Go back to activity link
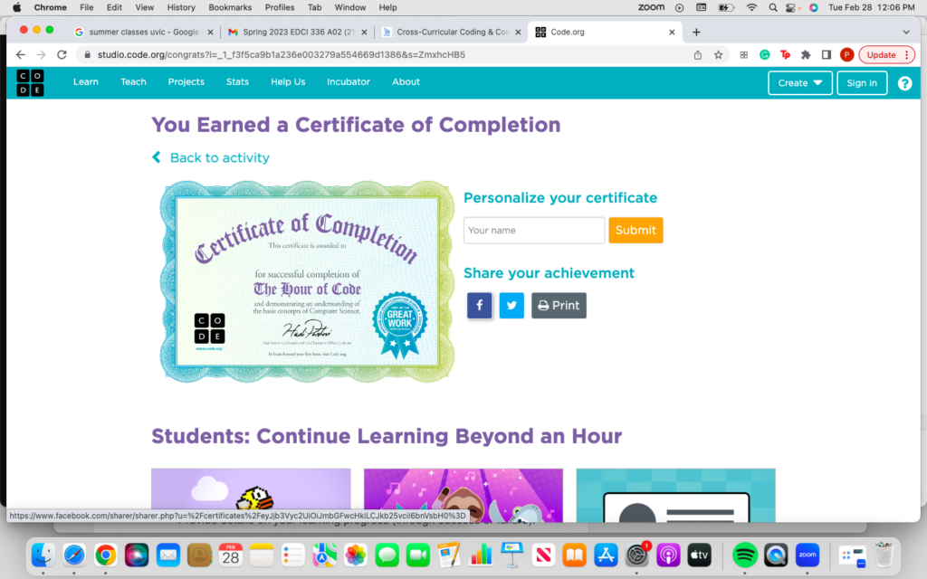Screen dimensions: 927x579 coord(211,157)
